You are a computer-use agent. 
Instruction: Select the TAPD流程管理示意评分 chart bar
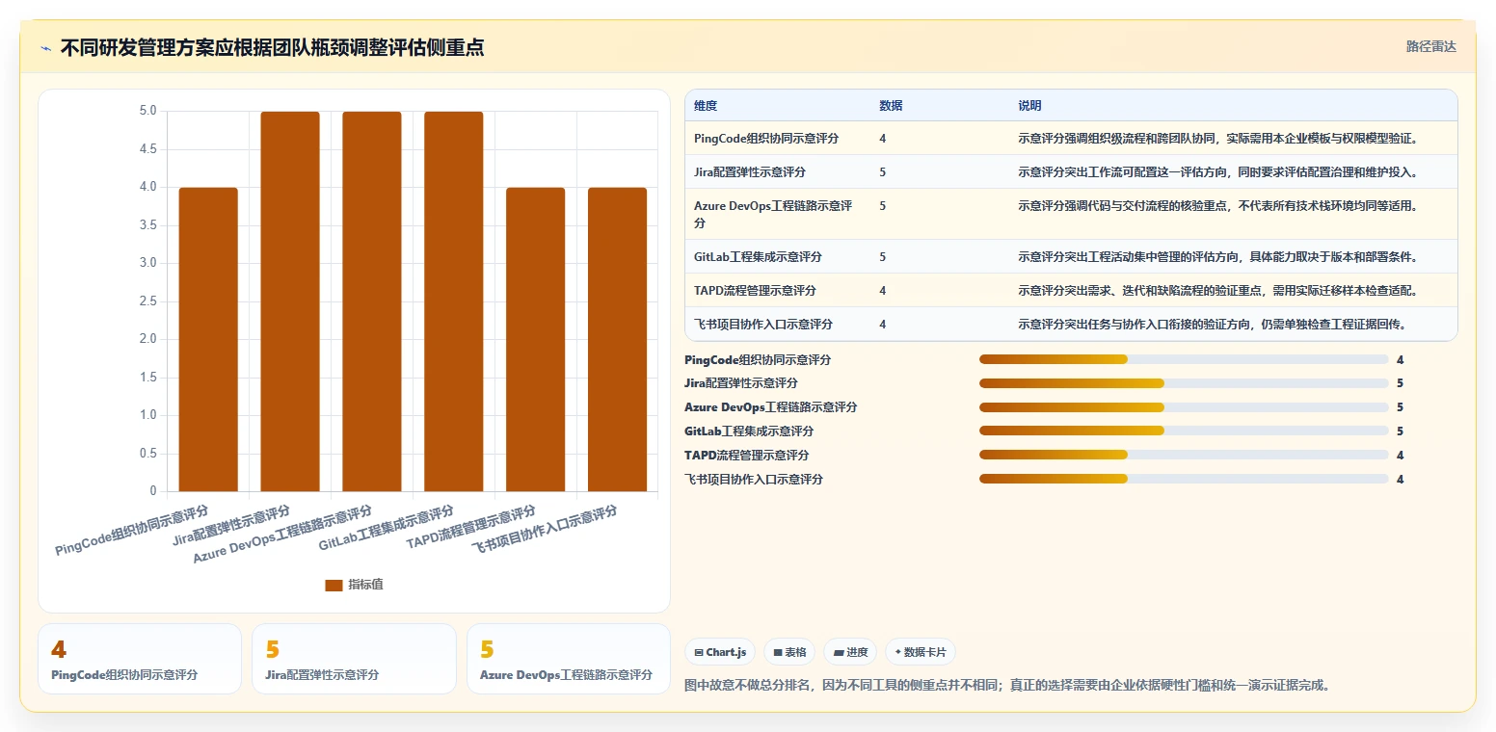tap(536, 339)
